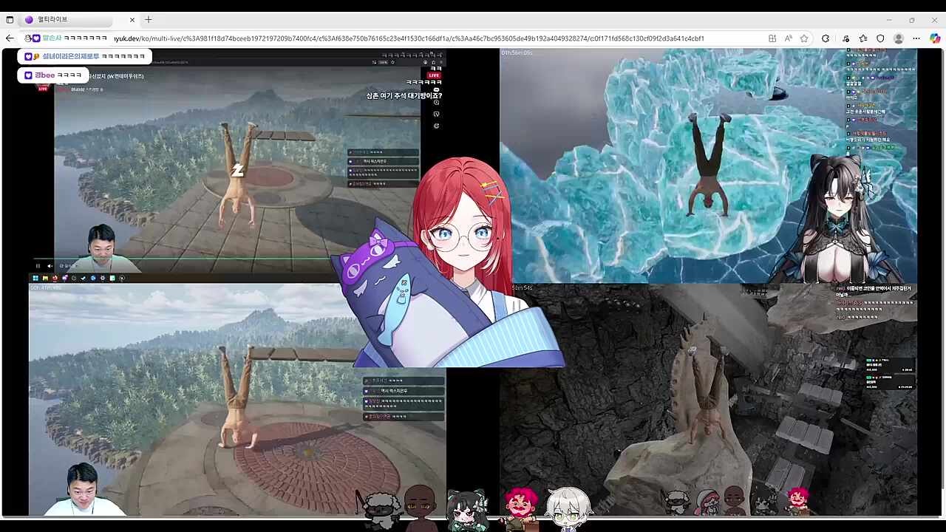Click the 성녀이리온의제로투 chat message bubble

[85, 56]
